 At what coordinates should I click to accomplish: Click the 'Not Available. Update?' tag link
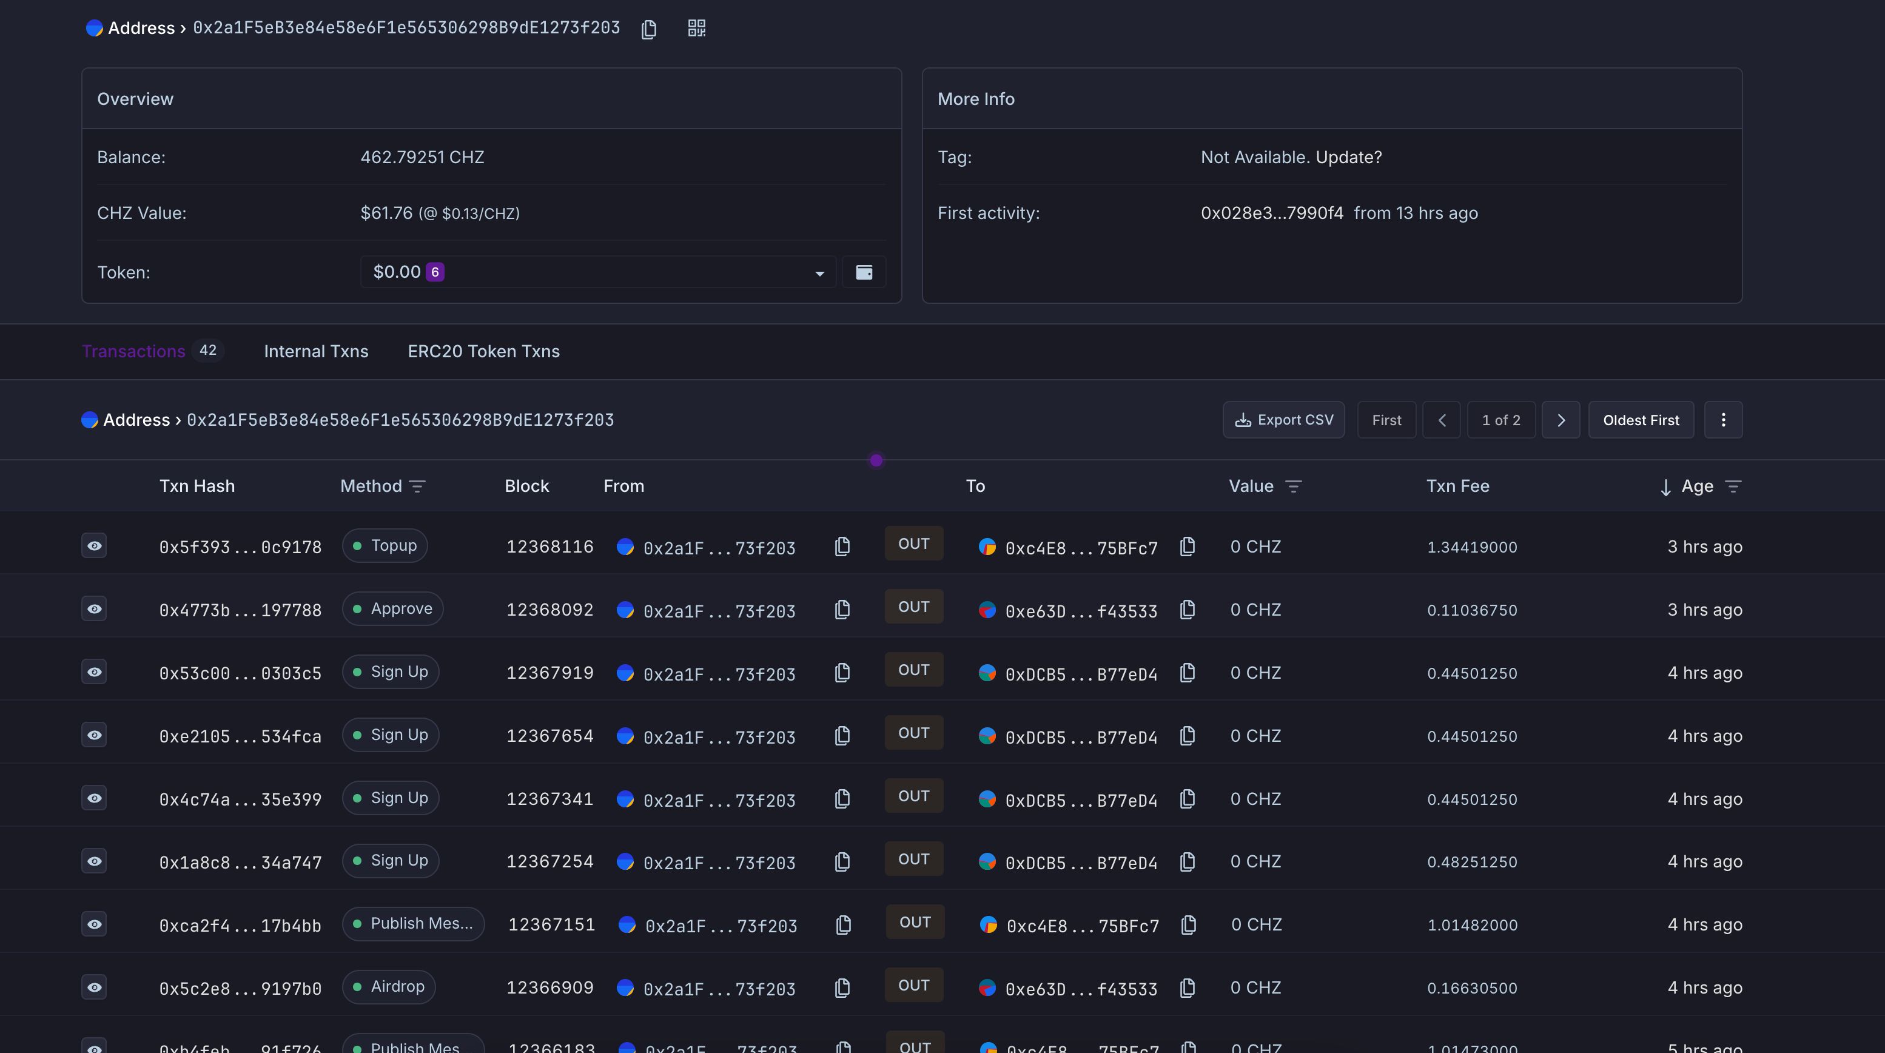pos(1291,157)
